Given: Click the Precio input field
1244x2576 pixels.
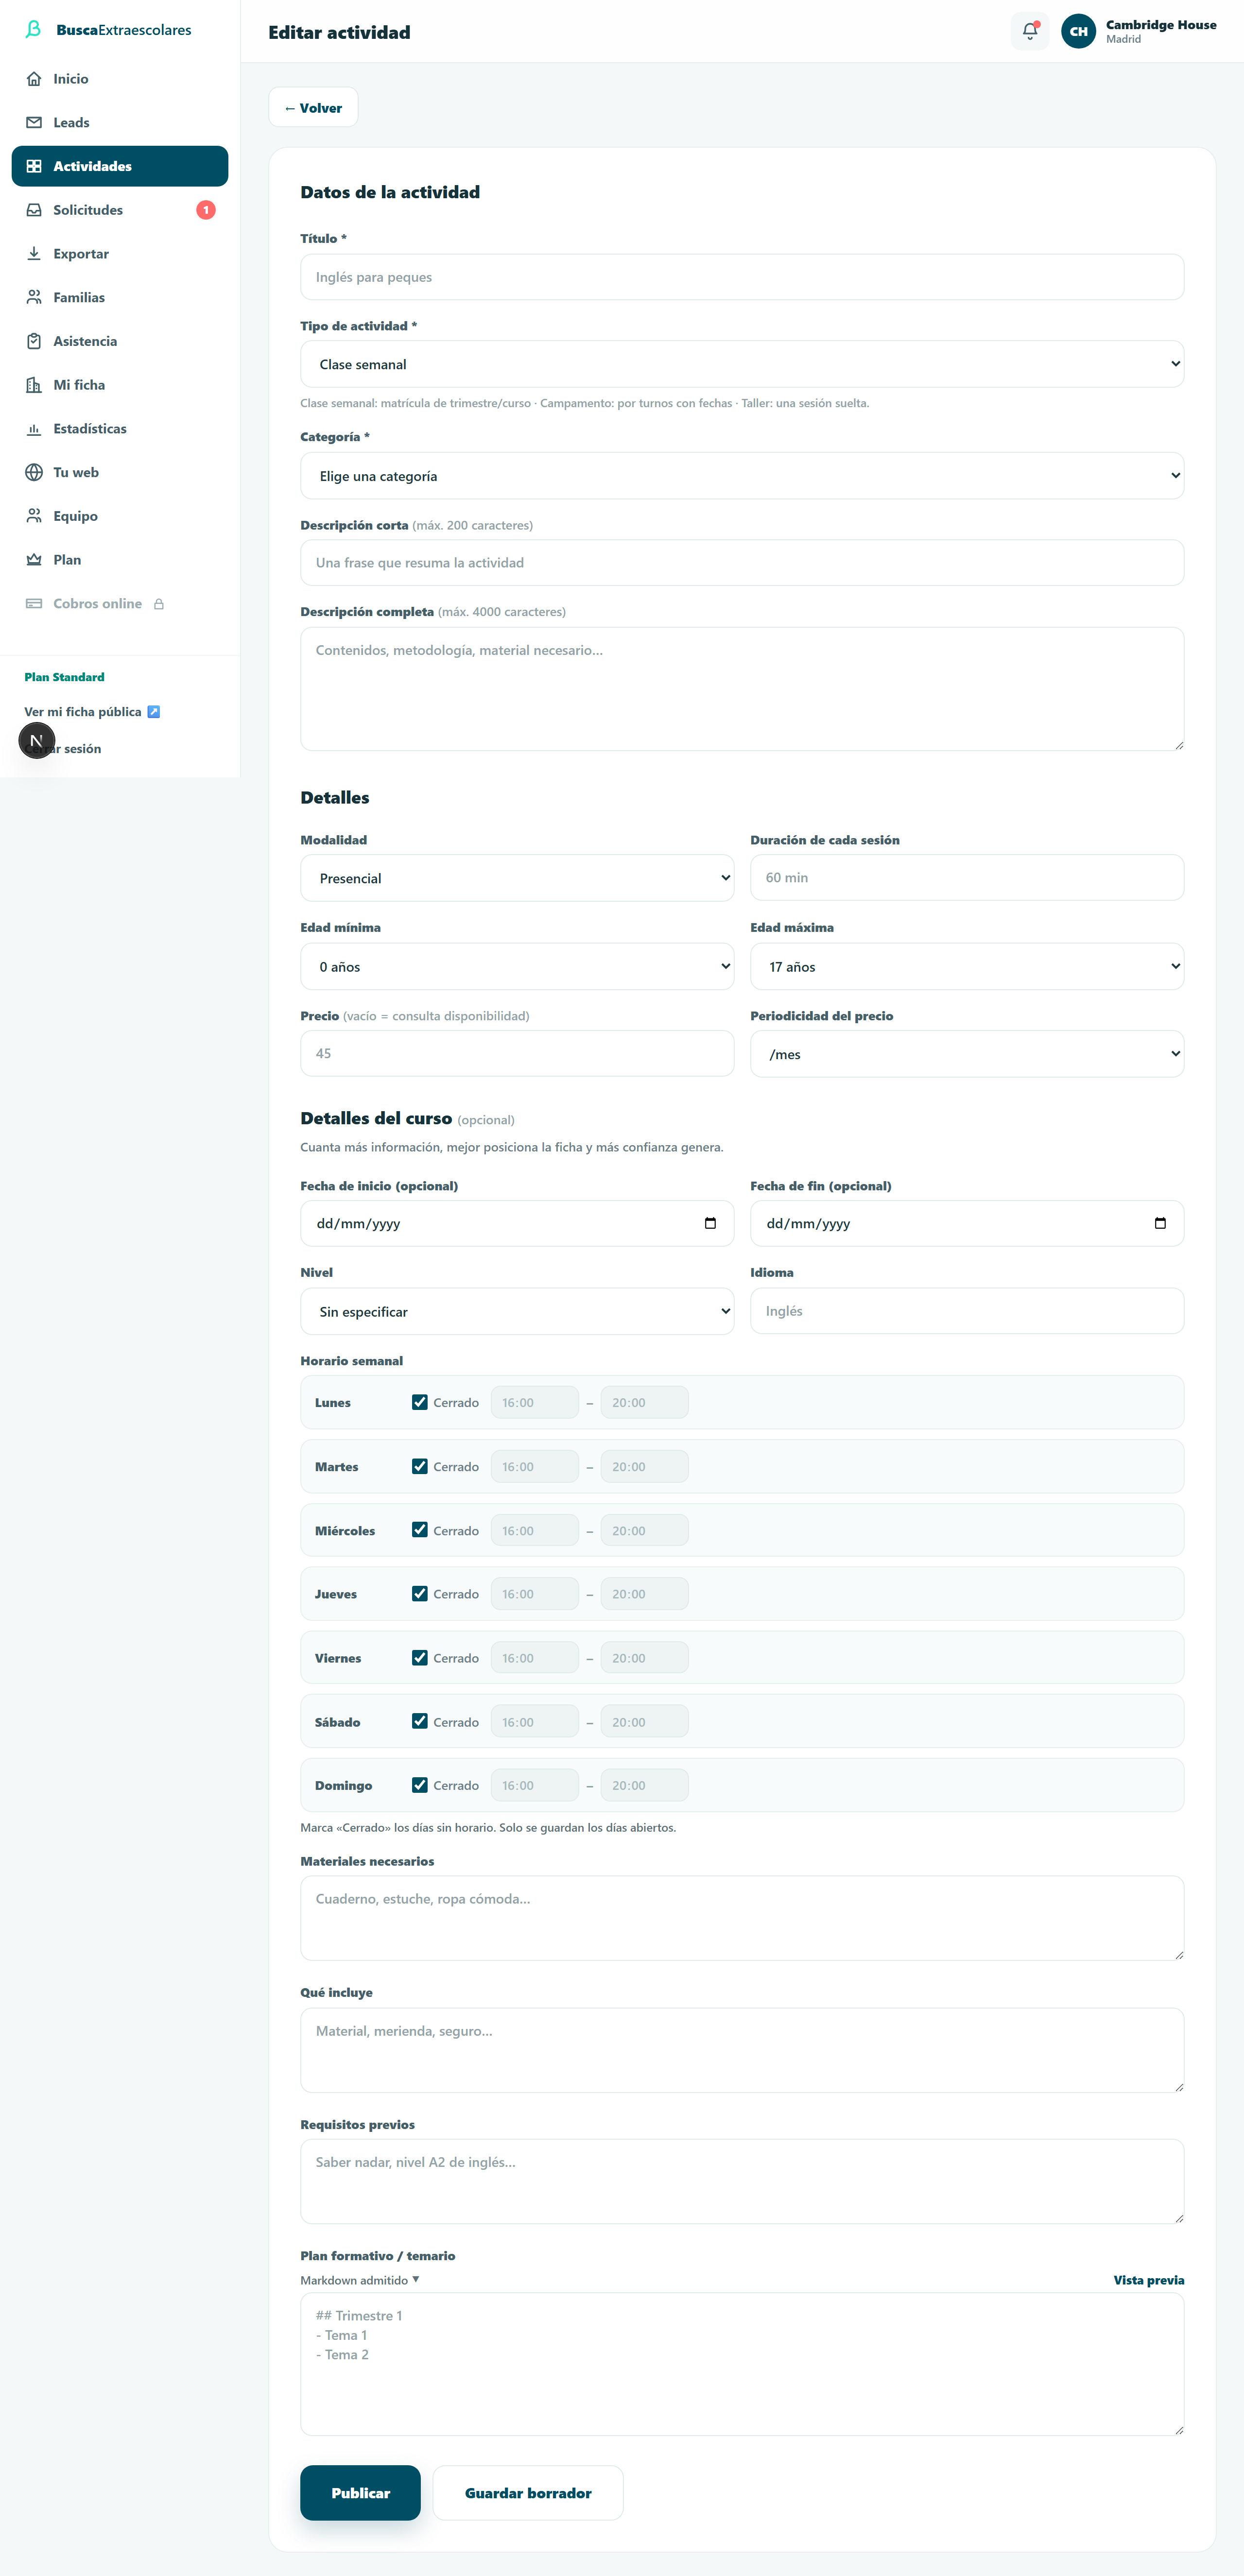Looking at the screenshot, I should 517,1053.
